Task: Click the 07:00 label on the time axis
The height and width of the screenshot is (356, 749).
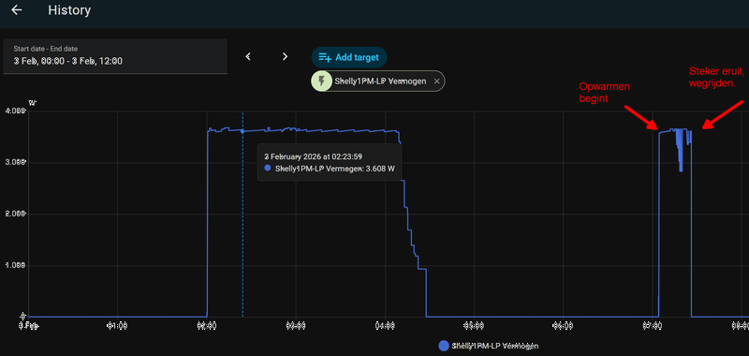Action: point(653,326)
